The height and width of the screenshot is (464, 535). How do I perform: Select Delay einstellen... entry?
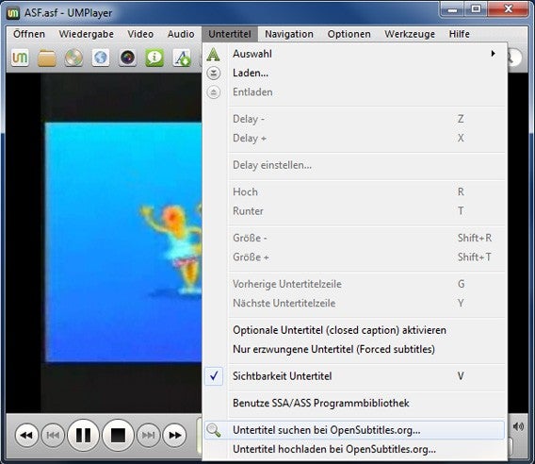(354, 165)
